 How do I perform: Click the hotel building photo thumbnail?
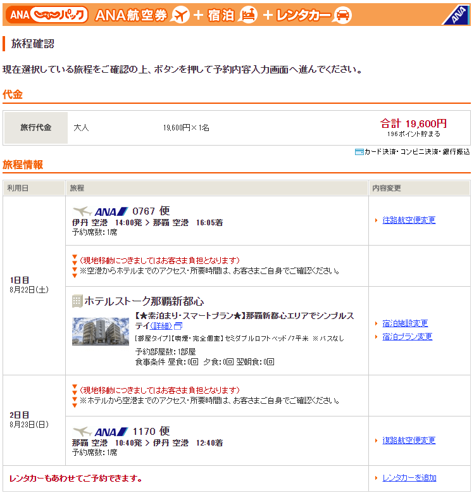pyautogui.click(x=101, y=332)
